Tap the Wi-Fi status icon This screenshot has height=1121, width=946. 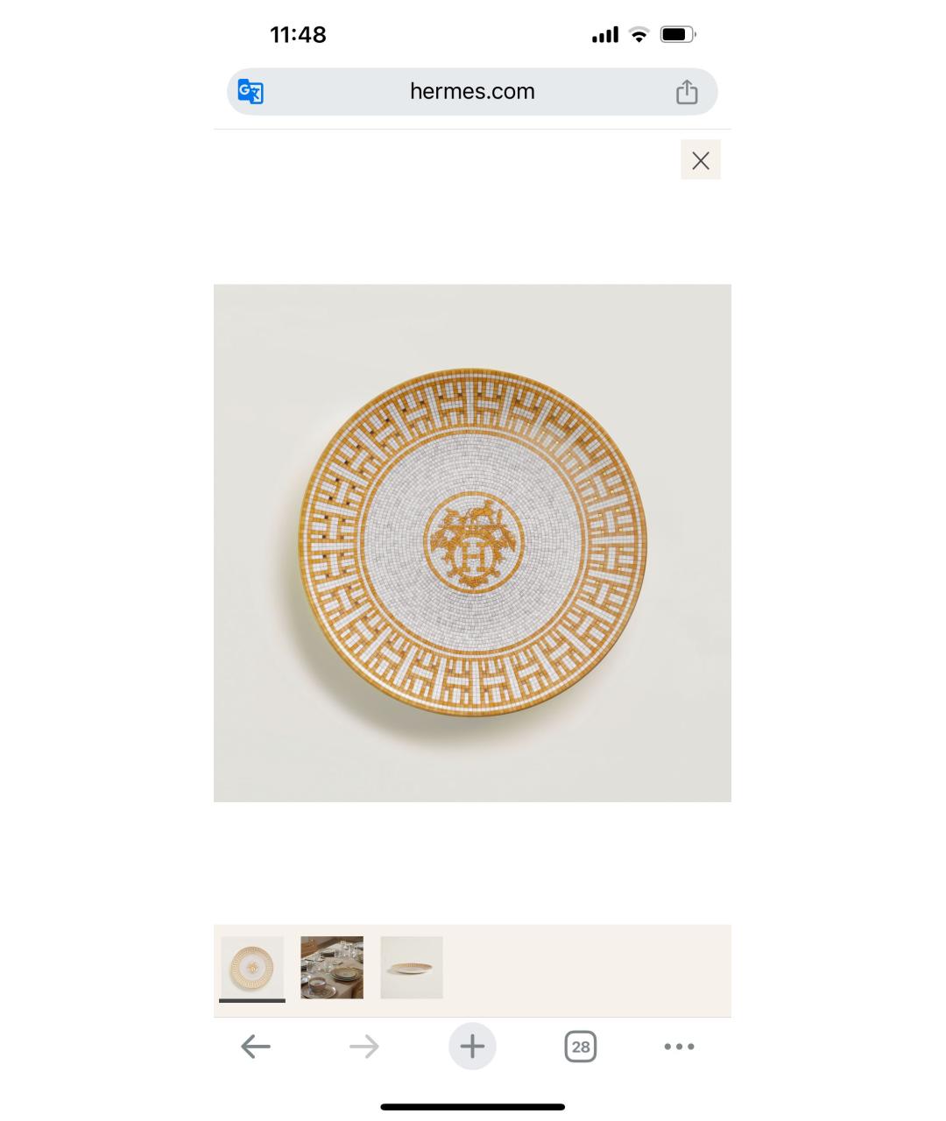(639, 35)
